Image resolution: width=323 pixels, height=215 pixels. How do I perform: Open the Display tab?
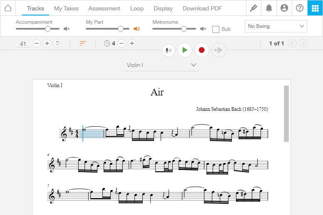coord(163,8)
